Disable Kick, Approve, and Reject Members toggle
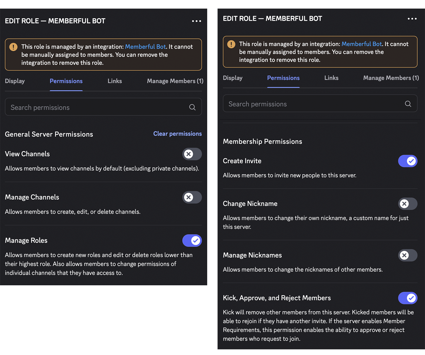Image resolution: width=425 pixels, height=355 pixels. pos(408,298)
